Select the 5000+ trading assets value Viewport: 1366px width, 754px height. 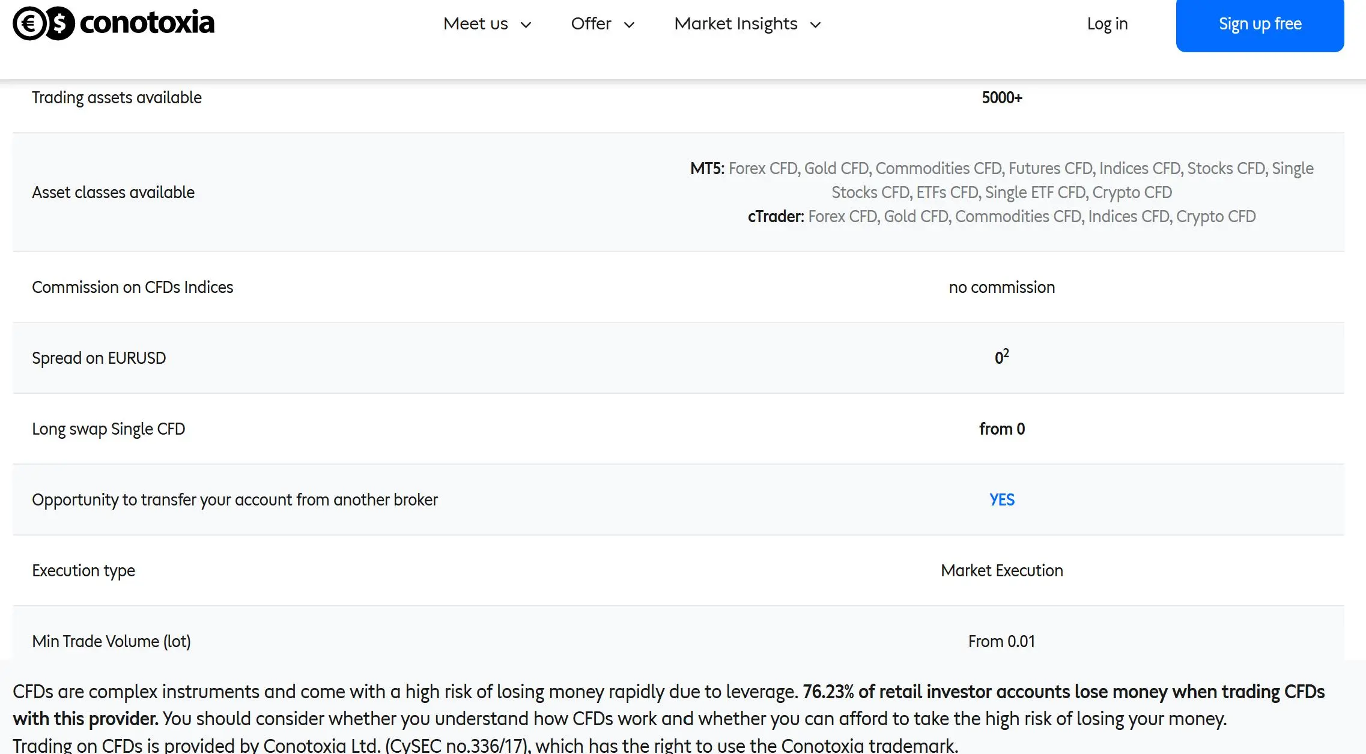(x=1001, y=97)
